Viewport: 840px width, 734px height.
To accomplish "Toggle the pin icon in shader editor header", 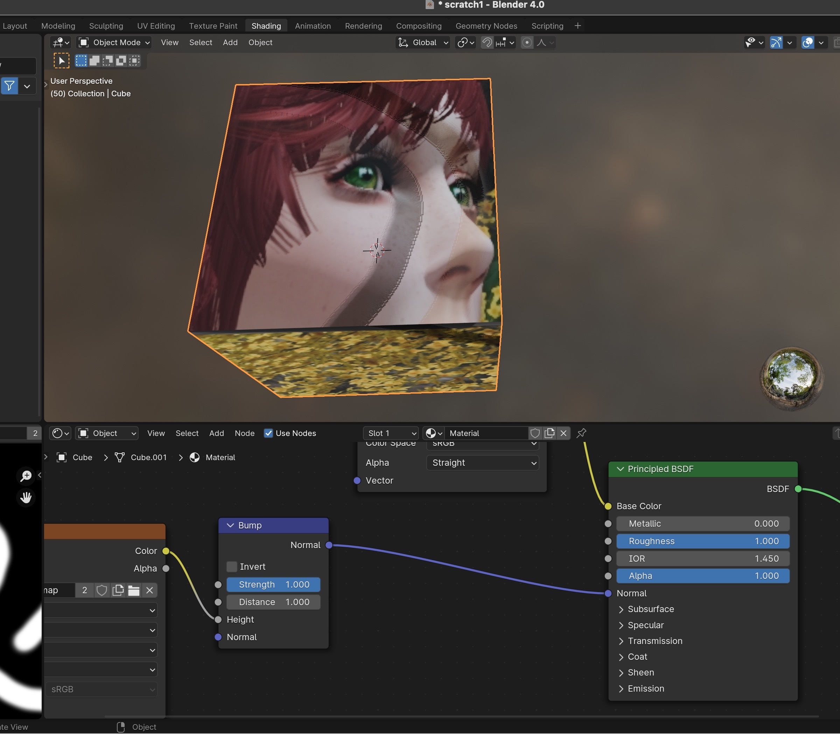I will pyautogui.click(x=581, y=433).
